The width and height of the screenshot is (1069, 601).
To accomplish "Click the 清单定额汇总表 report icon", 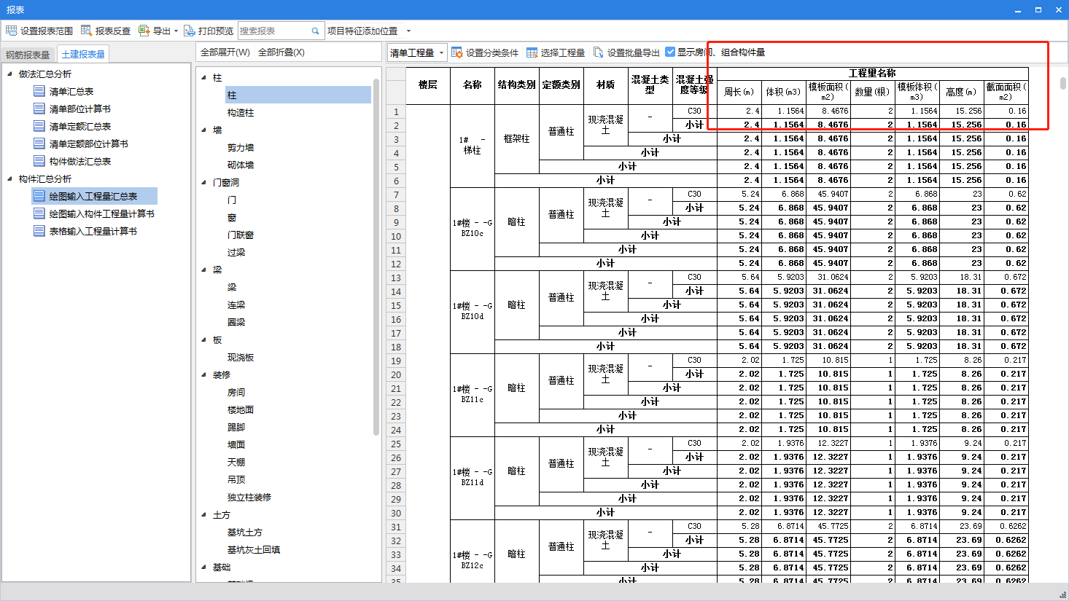I will point(39,126).
